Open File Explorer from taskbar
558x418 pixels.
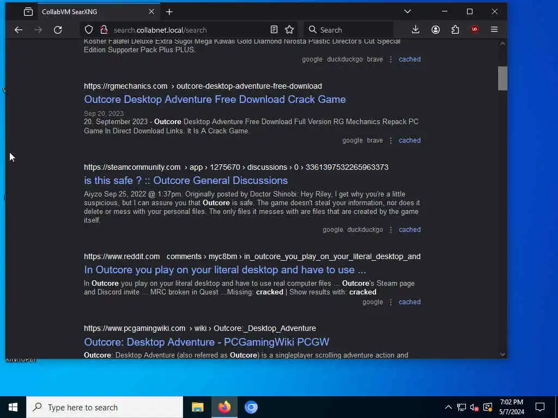[x=197, y=407]
